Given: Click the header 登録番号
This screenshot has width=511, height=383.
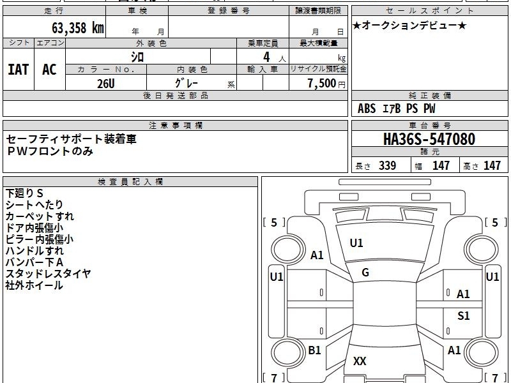Looking at the screenshot, I should tap(229, 11).
